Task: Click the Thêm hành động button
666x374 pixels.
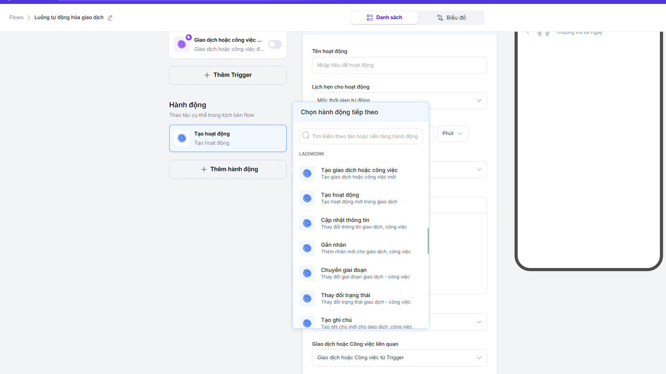Action: (228, 169)
